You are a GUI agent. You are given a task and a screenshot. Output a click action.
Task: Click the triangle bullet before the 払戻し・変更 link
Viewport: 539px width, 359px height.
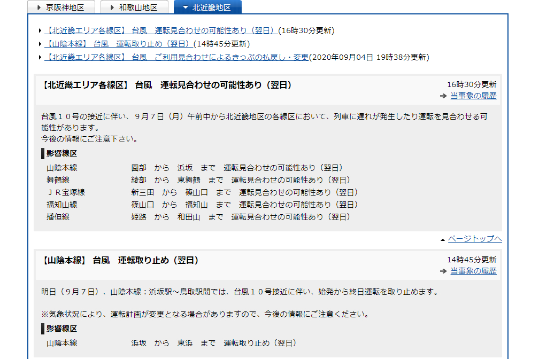(40, 57)
